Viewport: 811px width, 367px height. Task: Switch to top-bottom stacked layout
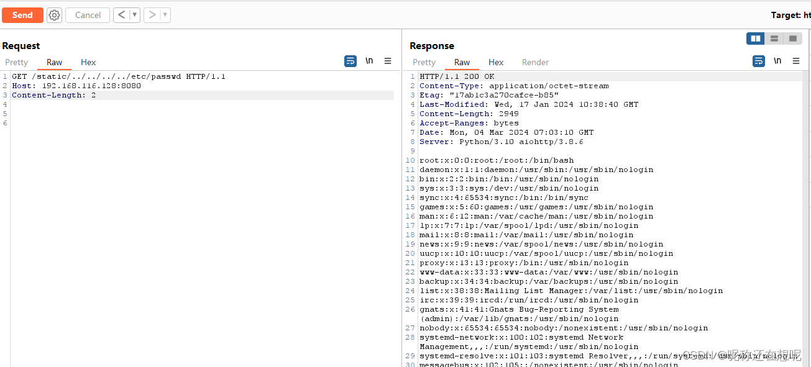(774, 39)
